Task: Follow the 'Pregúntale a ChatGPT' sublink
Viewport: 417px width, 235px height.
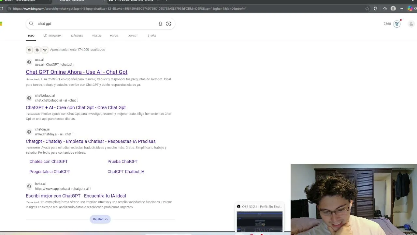Action: (50, 172)
